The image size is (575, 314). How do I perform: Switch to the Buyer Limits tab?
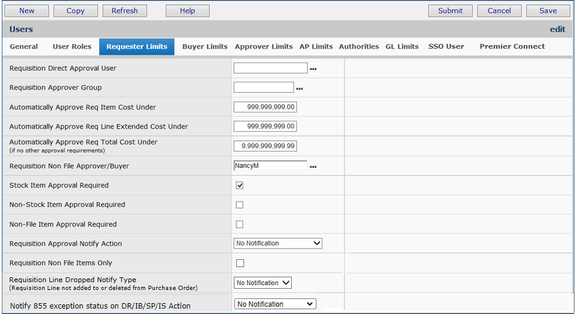205,47
